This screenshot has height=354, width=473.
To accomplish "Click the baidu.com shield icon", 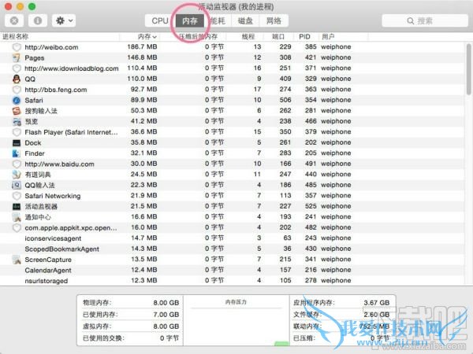I will point(17,164).
